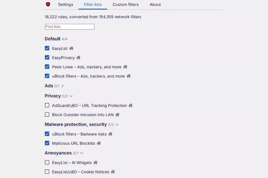Viewport: 268px width, 178px height.
Task: Uncheck Peter Lowe – Ads, trackers, and more
Action: pyautogui.click(x=47, y=67)
